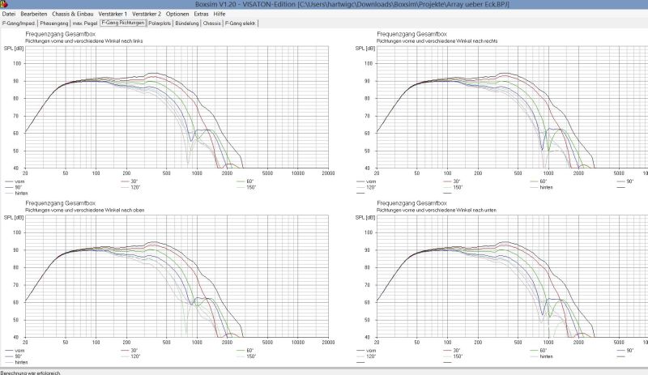This screenshot has width=648, height=375.
Task: Switch to the F-Gang elektr. tab
Action: coord(241,23)
